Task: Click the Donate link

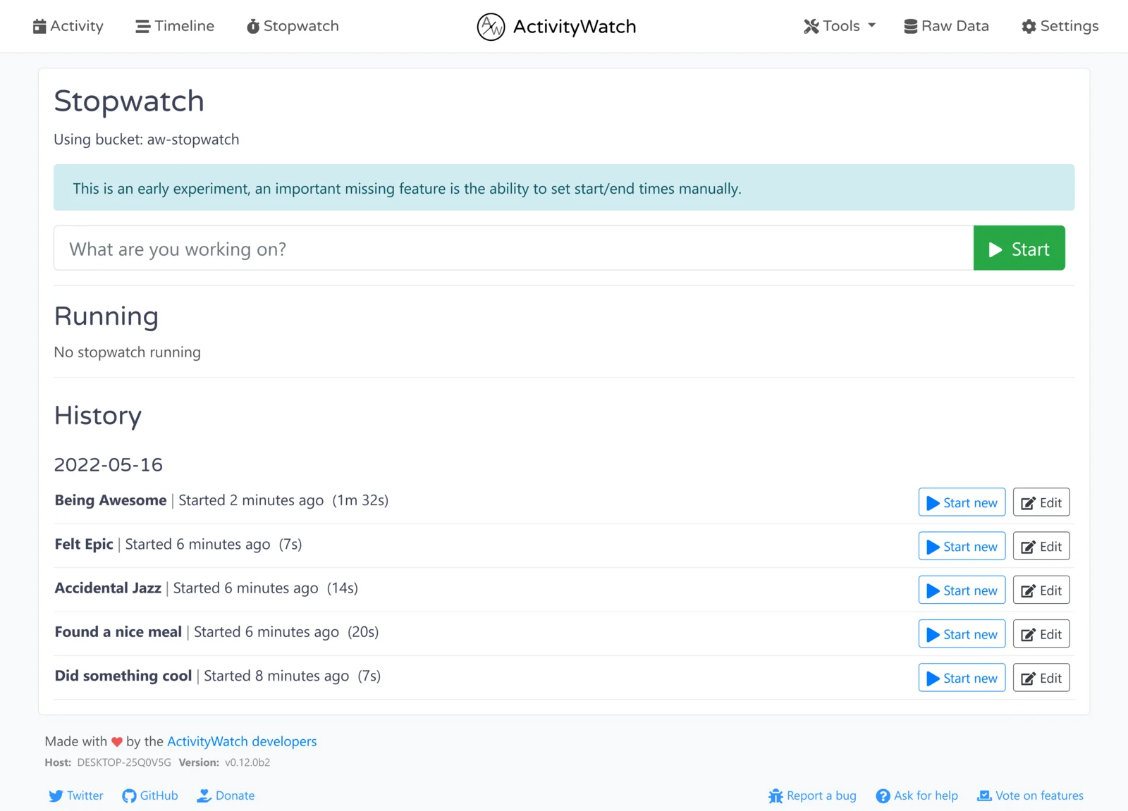Action: pyautogui.click(x=226, y=795)
